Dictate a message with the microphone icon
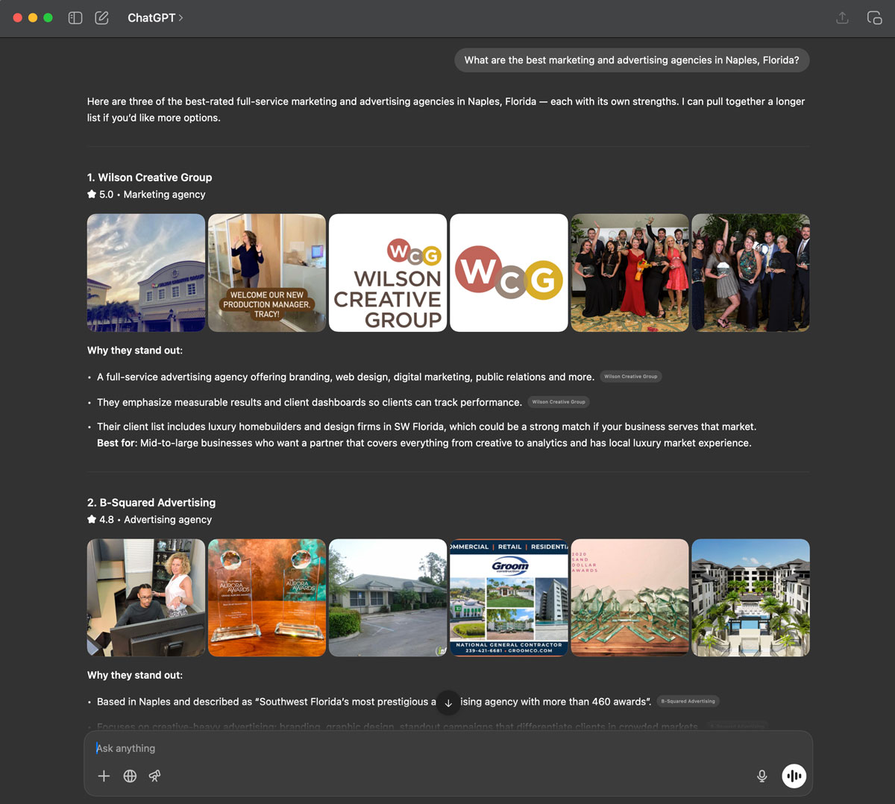The image size is (895, 804). (x=761, y=776)
